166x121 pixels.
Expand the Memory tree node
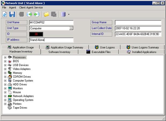[x=5, y=73]
